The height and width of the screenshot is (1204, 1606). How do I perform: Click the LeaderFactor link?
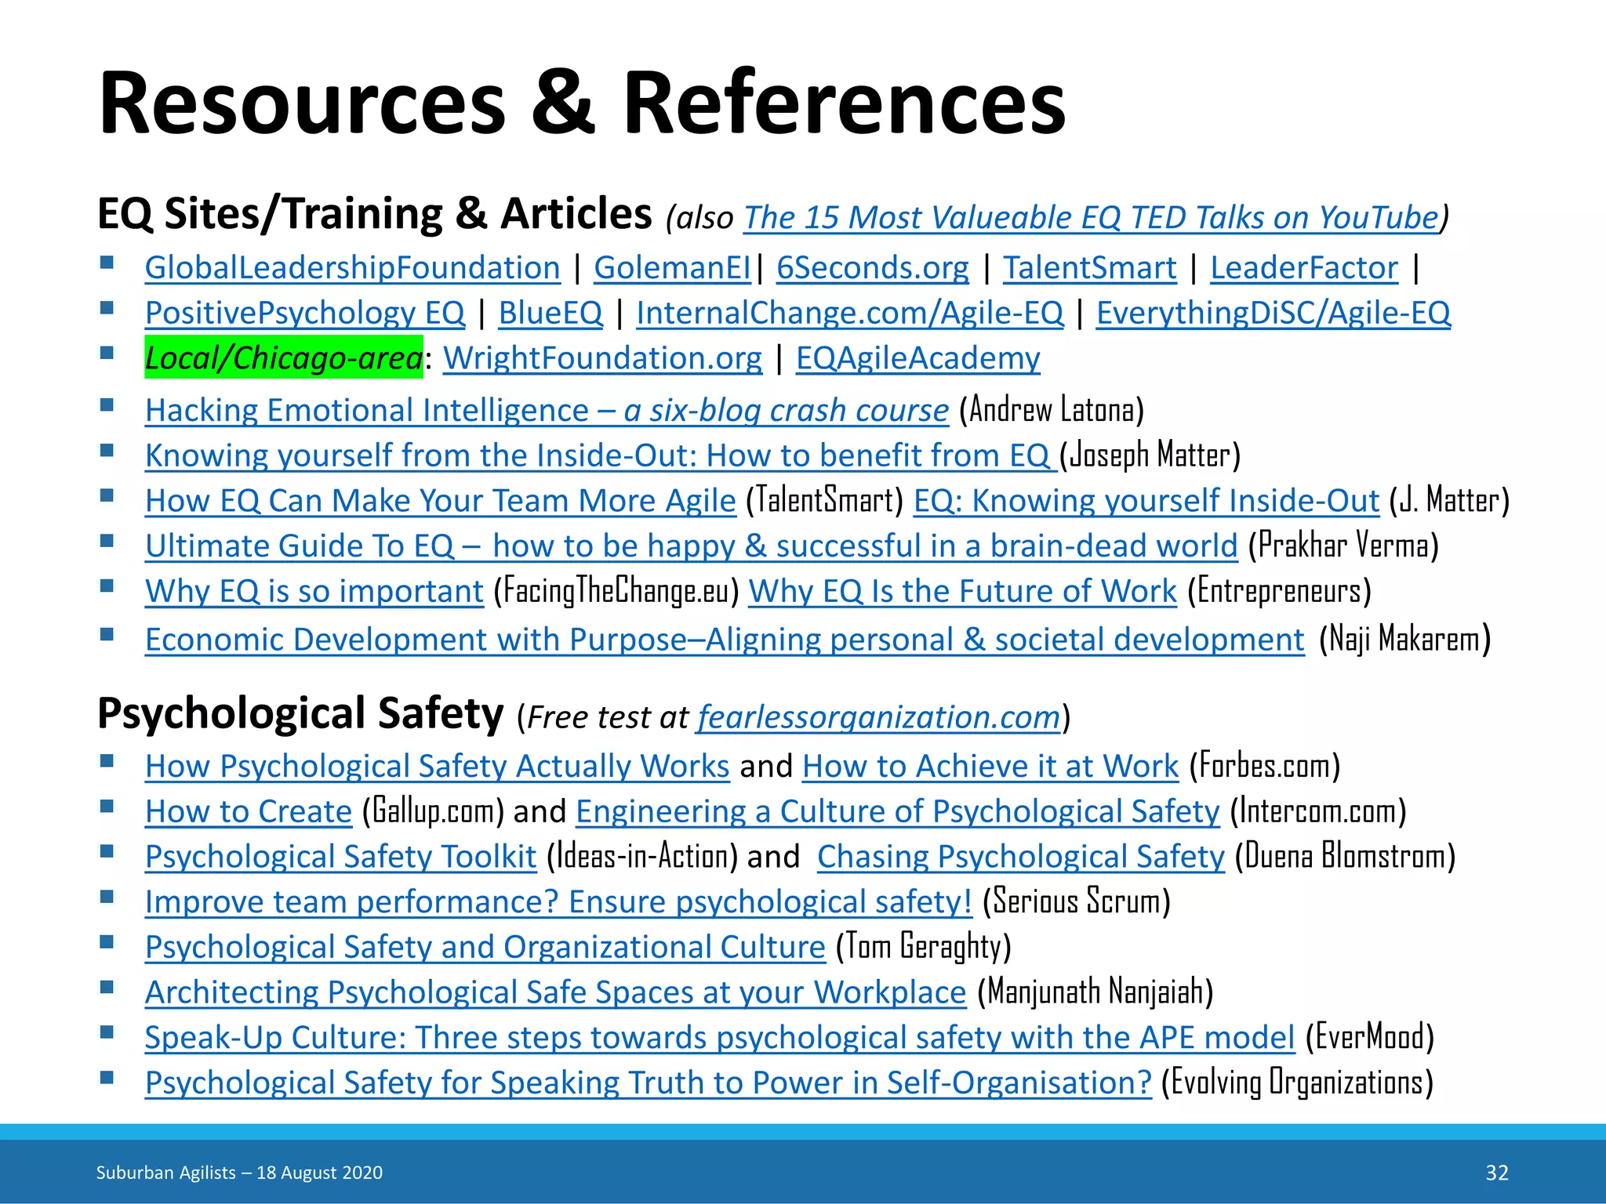pyautogui.click(x=1303, y=268)
